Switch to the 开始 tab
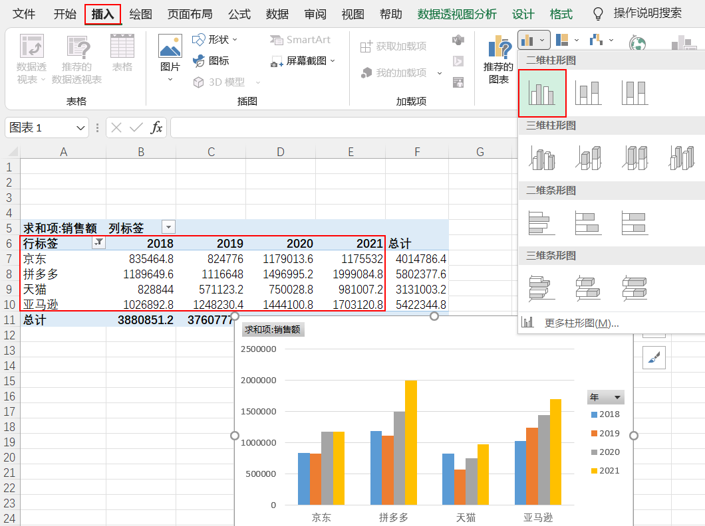 pos(65,14)
